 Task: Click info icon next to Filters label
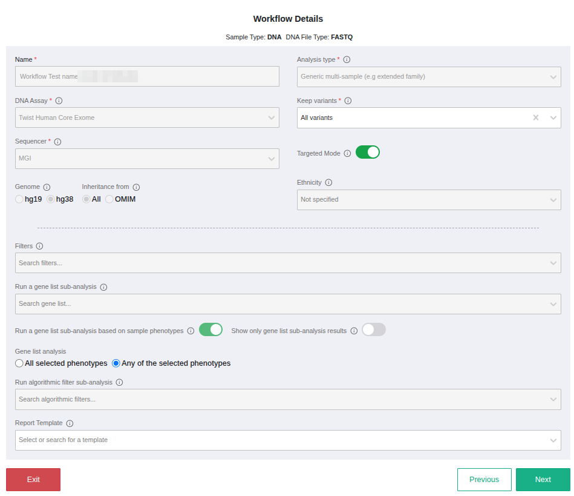coord(39,246)
